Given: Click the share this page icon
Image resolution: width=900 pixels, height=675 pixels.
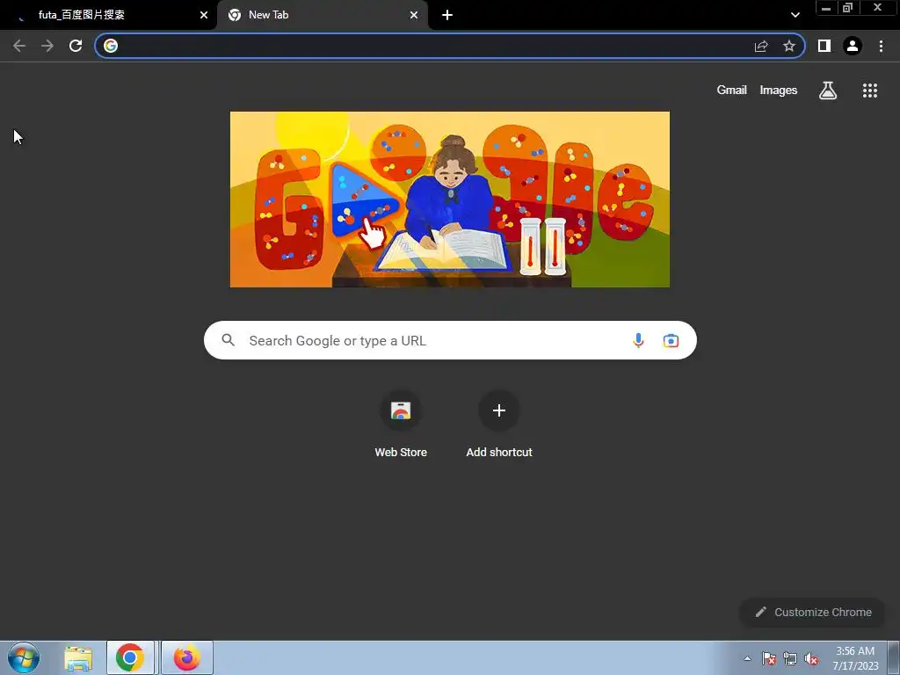Looking at the screenshot, I should (x=761, y=46).
